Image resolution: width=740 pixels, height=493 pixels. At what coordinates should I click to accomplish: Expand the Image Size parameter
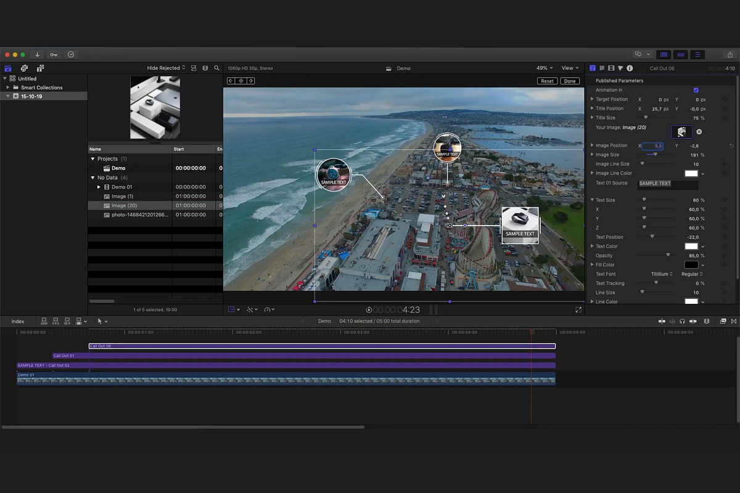592,155
